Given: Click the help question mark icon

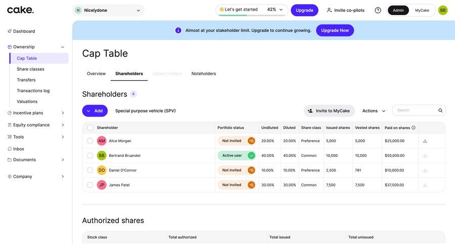Looking at the screenshot, I should [x=378, y=10].
